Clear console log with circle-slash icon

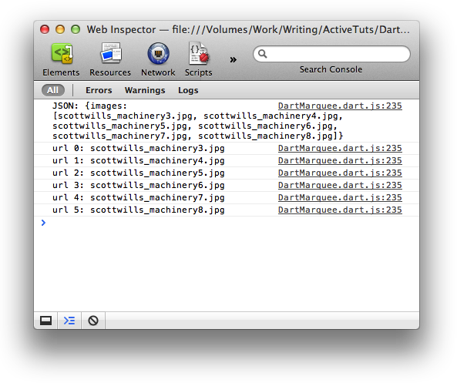click(93, 321)
